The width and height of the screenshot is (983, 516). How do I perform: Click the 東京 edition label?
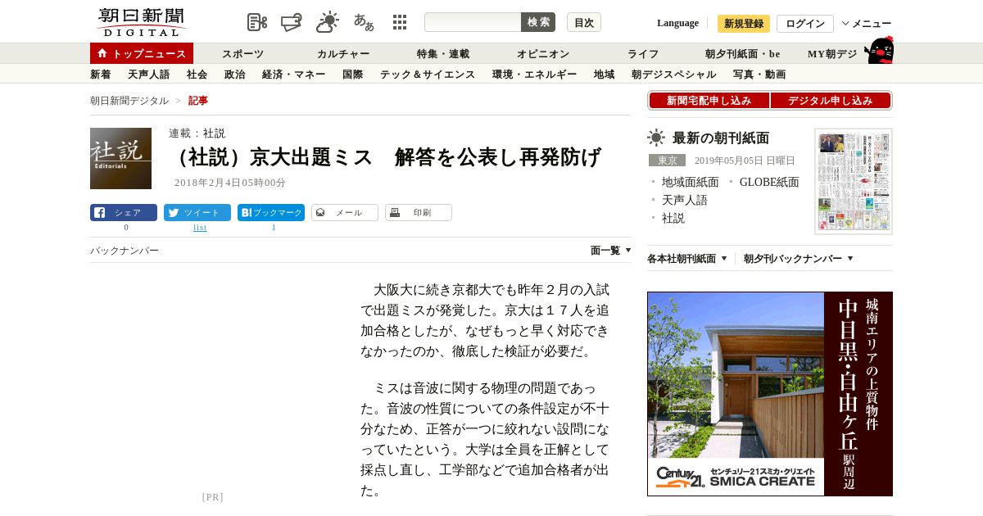pyautogui.click(x=667, y=161)
